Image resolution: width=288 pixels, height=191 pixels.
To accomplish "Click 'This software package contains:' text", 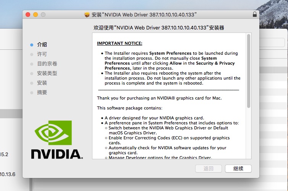I will coord(129,108).
